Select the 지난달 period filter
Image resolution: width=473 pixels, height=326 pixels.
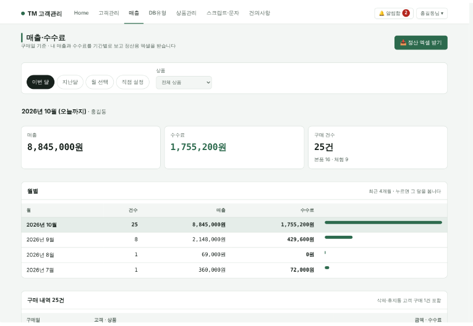(x=70, y=82)
